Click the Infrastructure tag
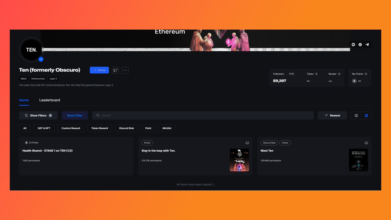 [38, 79]
